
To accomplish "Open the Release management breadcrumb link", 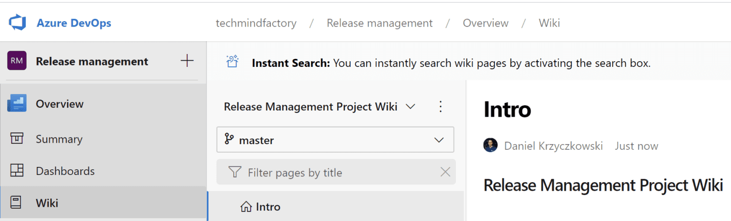I will coord(379,23).
